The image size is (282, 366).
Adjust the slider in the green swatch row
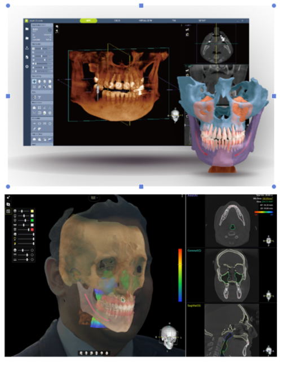(24, 220)
